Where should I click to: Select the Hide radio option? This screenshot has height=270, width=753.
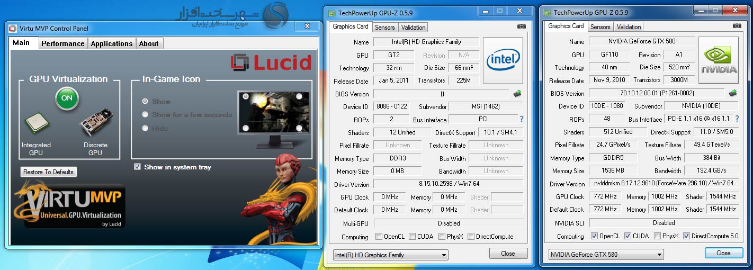145,128
